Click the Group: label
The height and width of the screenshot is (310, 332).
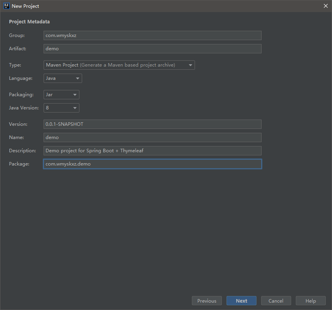pos(17,35)
